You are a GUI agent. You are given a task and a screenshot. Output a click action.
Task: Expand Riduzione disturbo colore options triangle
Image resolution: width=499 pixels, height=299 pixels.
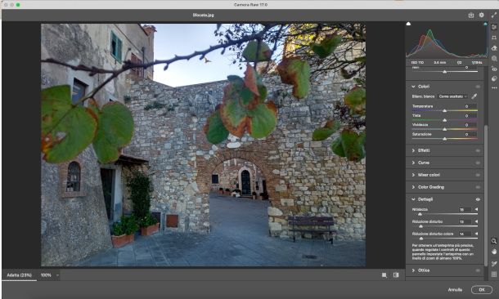476,234
